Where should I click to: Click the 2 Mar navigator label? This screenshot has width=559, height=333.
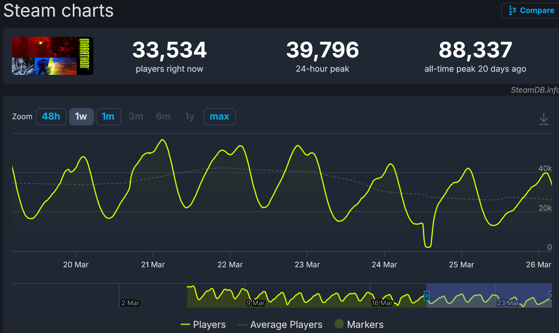click(130, 303)
